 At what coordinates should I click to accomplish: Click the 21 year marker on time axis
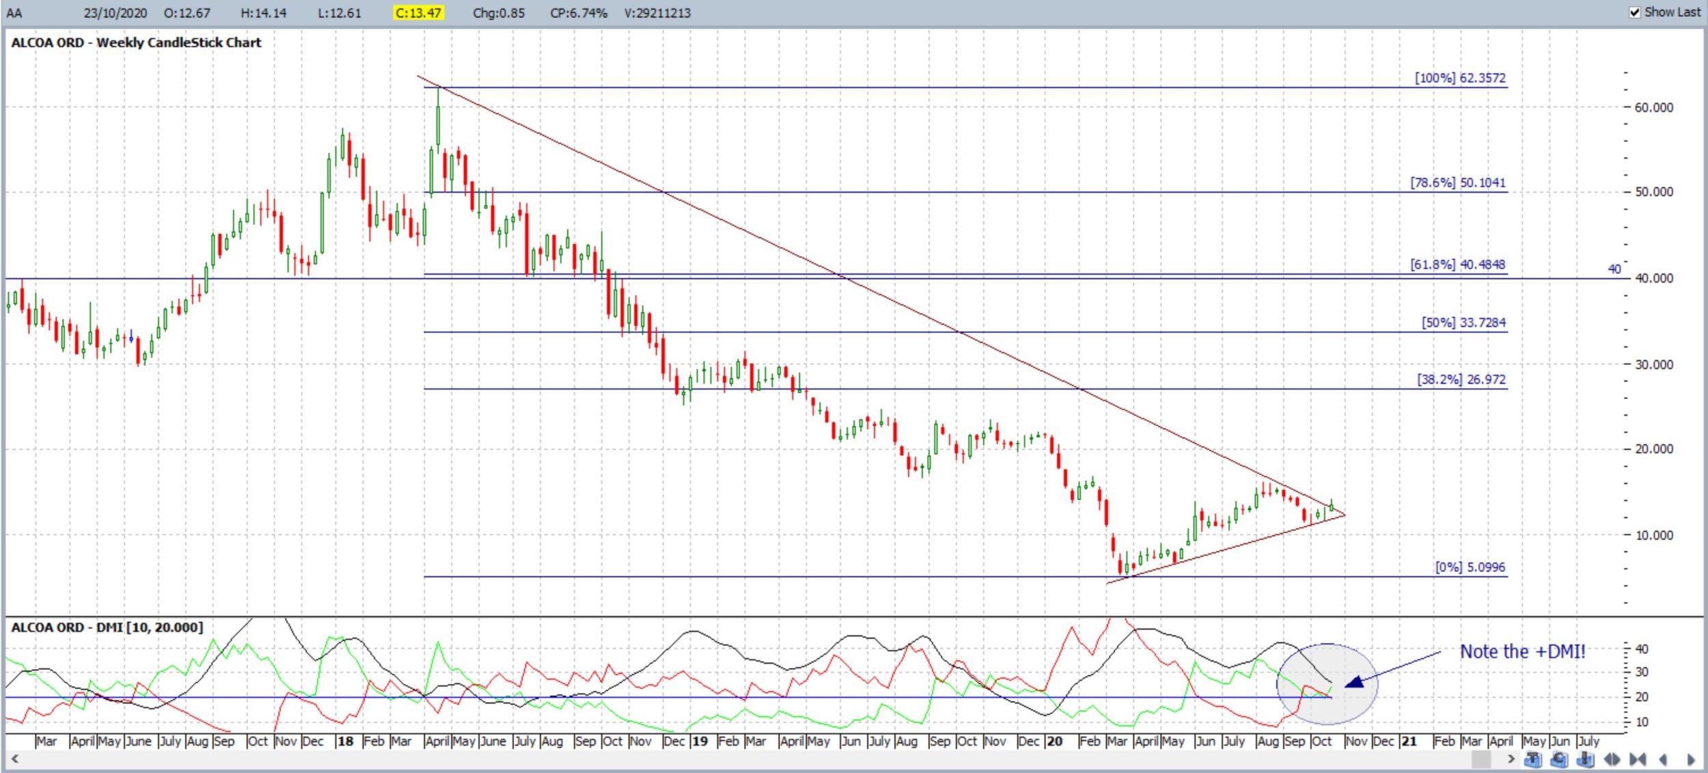(x=1409, y=742)
